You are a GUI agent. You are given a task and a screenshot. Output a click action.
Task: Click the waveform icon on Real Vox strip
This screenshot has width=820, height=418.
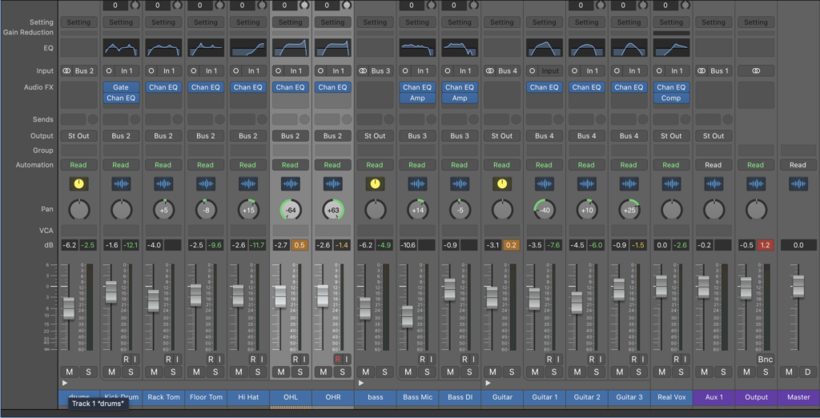(671, 183)
